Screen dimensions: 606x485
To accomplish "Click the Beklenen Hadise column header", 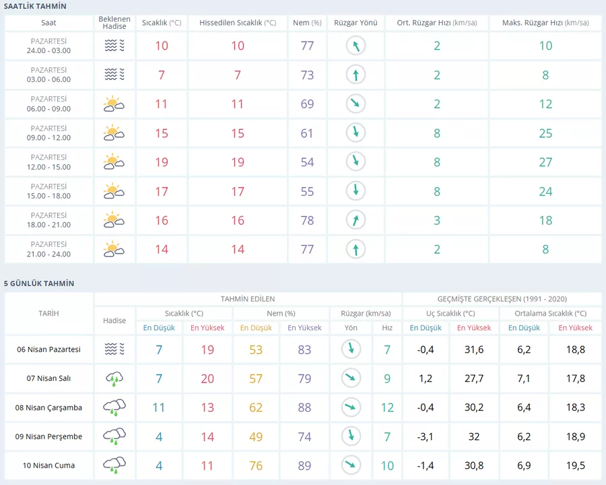I will (114, 23).
